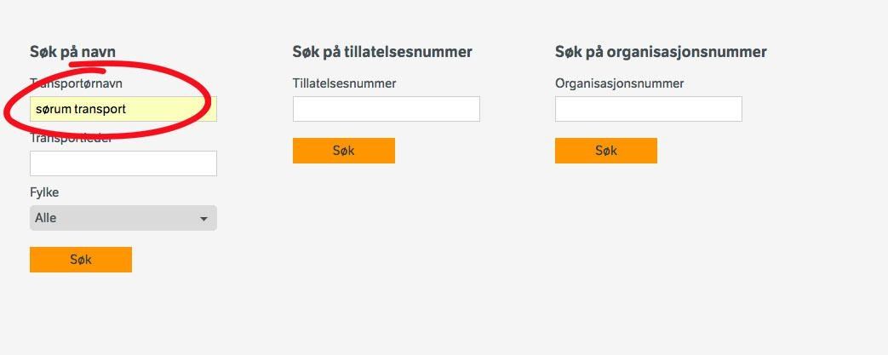Click the 'Søk på tillatelsesnummer' heading
The height and width of the screenshot is (355, 888).
click(382, 52)
